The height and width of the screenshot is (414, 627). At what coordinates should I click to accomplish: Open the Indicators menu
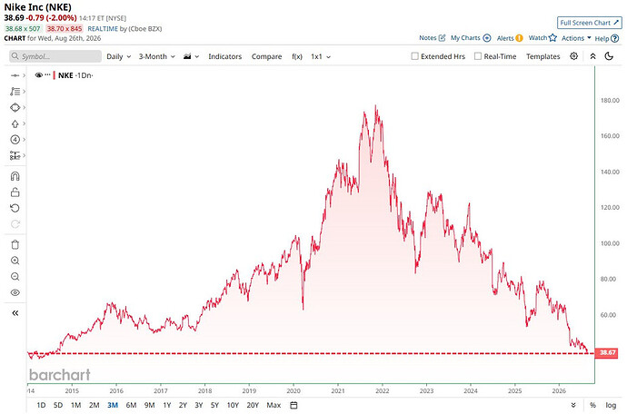click(224, 57)
